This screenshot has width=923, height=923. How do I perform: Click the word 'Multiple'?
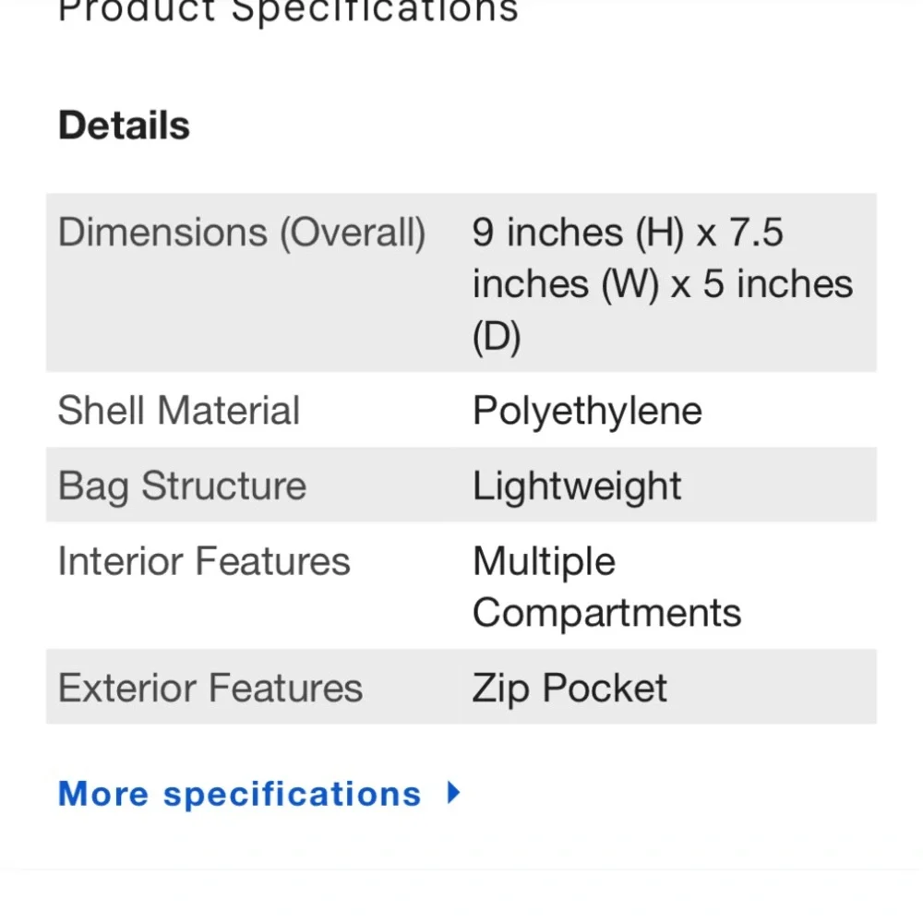click(x=544, y=561)
